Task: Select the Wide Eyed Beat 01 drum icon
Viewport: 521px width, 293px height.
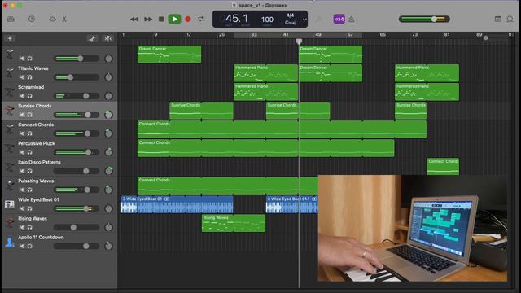Action: (10, 204)
